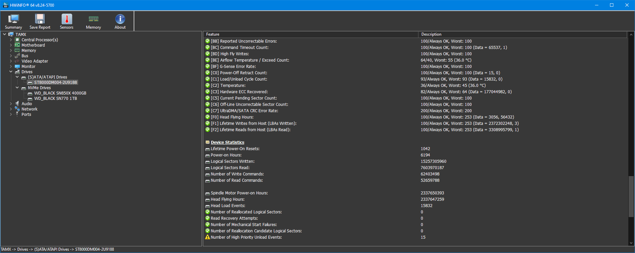Expand the Motherboard node
The width and height of the screenshot is (635, 253).
point(11,45)
